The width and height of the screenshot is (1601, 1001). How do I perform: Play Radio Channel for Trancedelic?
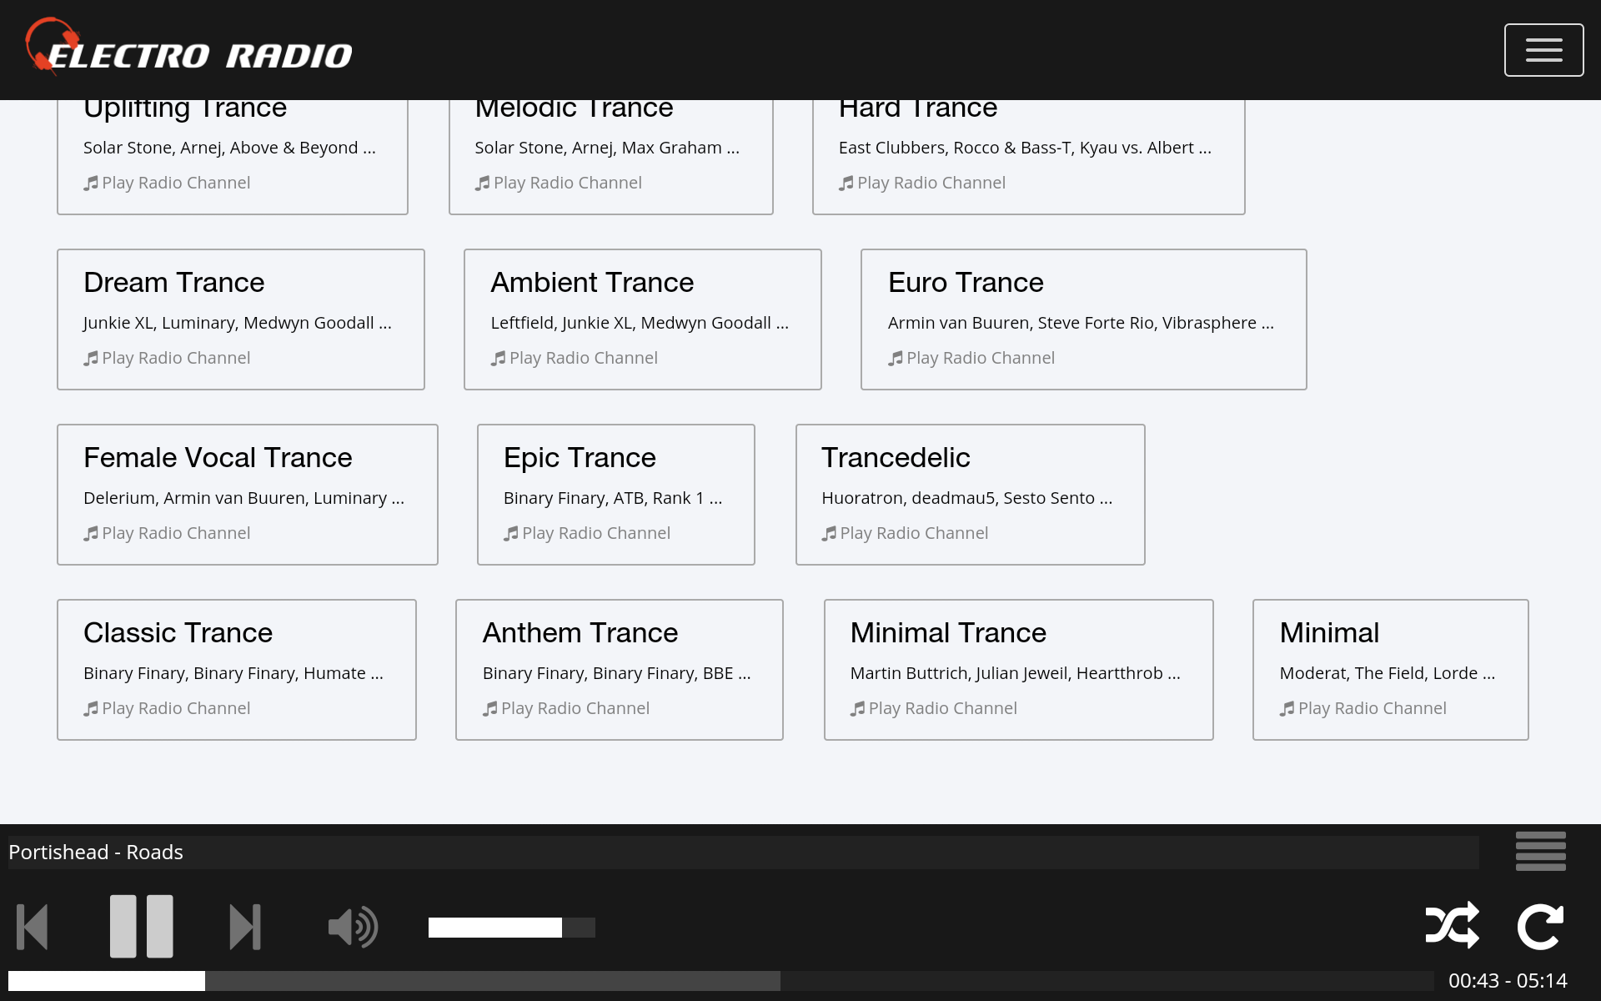(905, 533)
